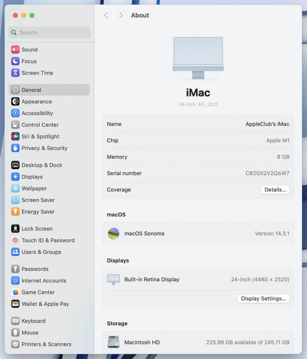
Task: Open Display Settings... button
Action: (x=263, y=298)
